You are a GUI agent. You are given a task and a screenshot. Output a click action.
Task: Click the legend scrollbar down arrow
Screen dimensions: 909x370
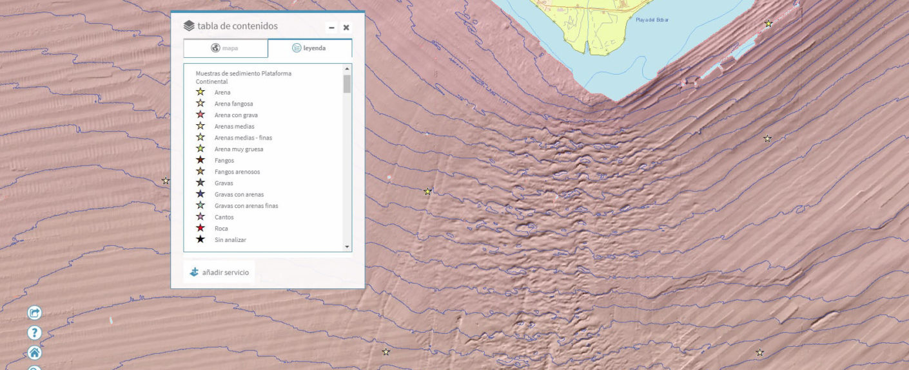347,246
